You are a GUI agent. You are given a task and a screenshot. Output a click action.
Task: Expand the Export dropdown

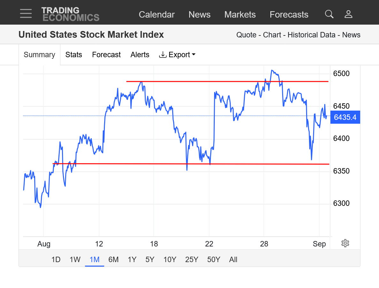coord(177,55)
